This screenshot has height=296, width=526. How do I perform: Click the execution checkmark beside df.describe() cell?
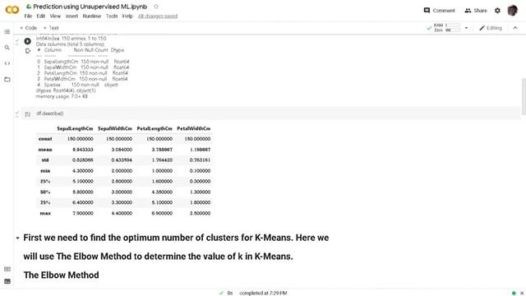[16, 113]
